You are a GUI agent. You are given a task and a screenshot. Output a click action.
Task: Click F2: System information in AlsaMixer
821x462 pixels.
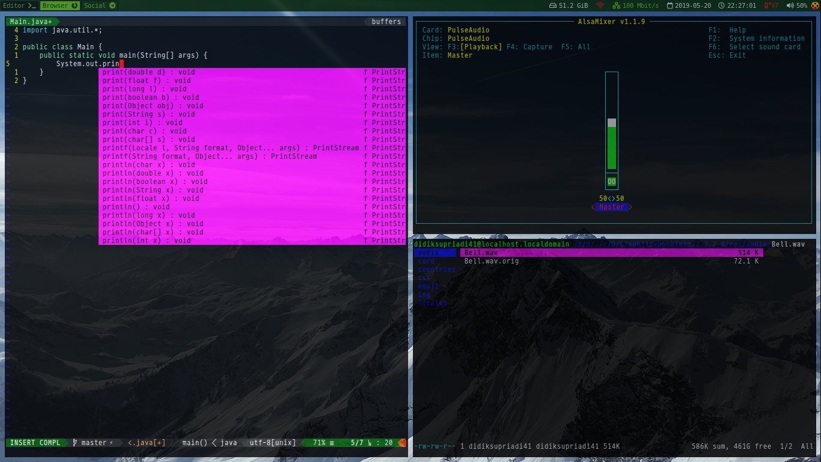pos(757,38)
